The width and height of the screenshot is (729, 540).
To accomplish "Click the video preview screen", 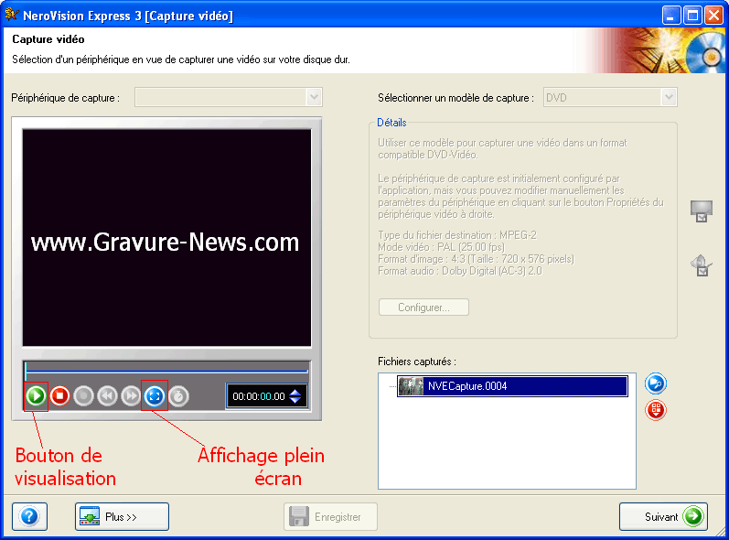I will pyautogui.click(x=166, y=237).
